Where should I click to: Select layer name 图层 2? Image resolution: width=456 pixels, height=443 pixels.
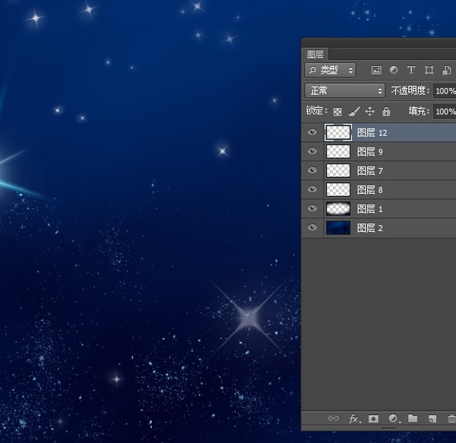click(370, 228)
